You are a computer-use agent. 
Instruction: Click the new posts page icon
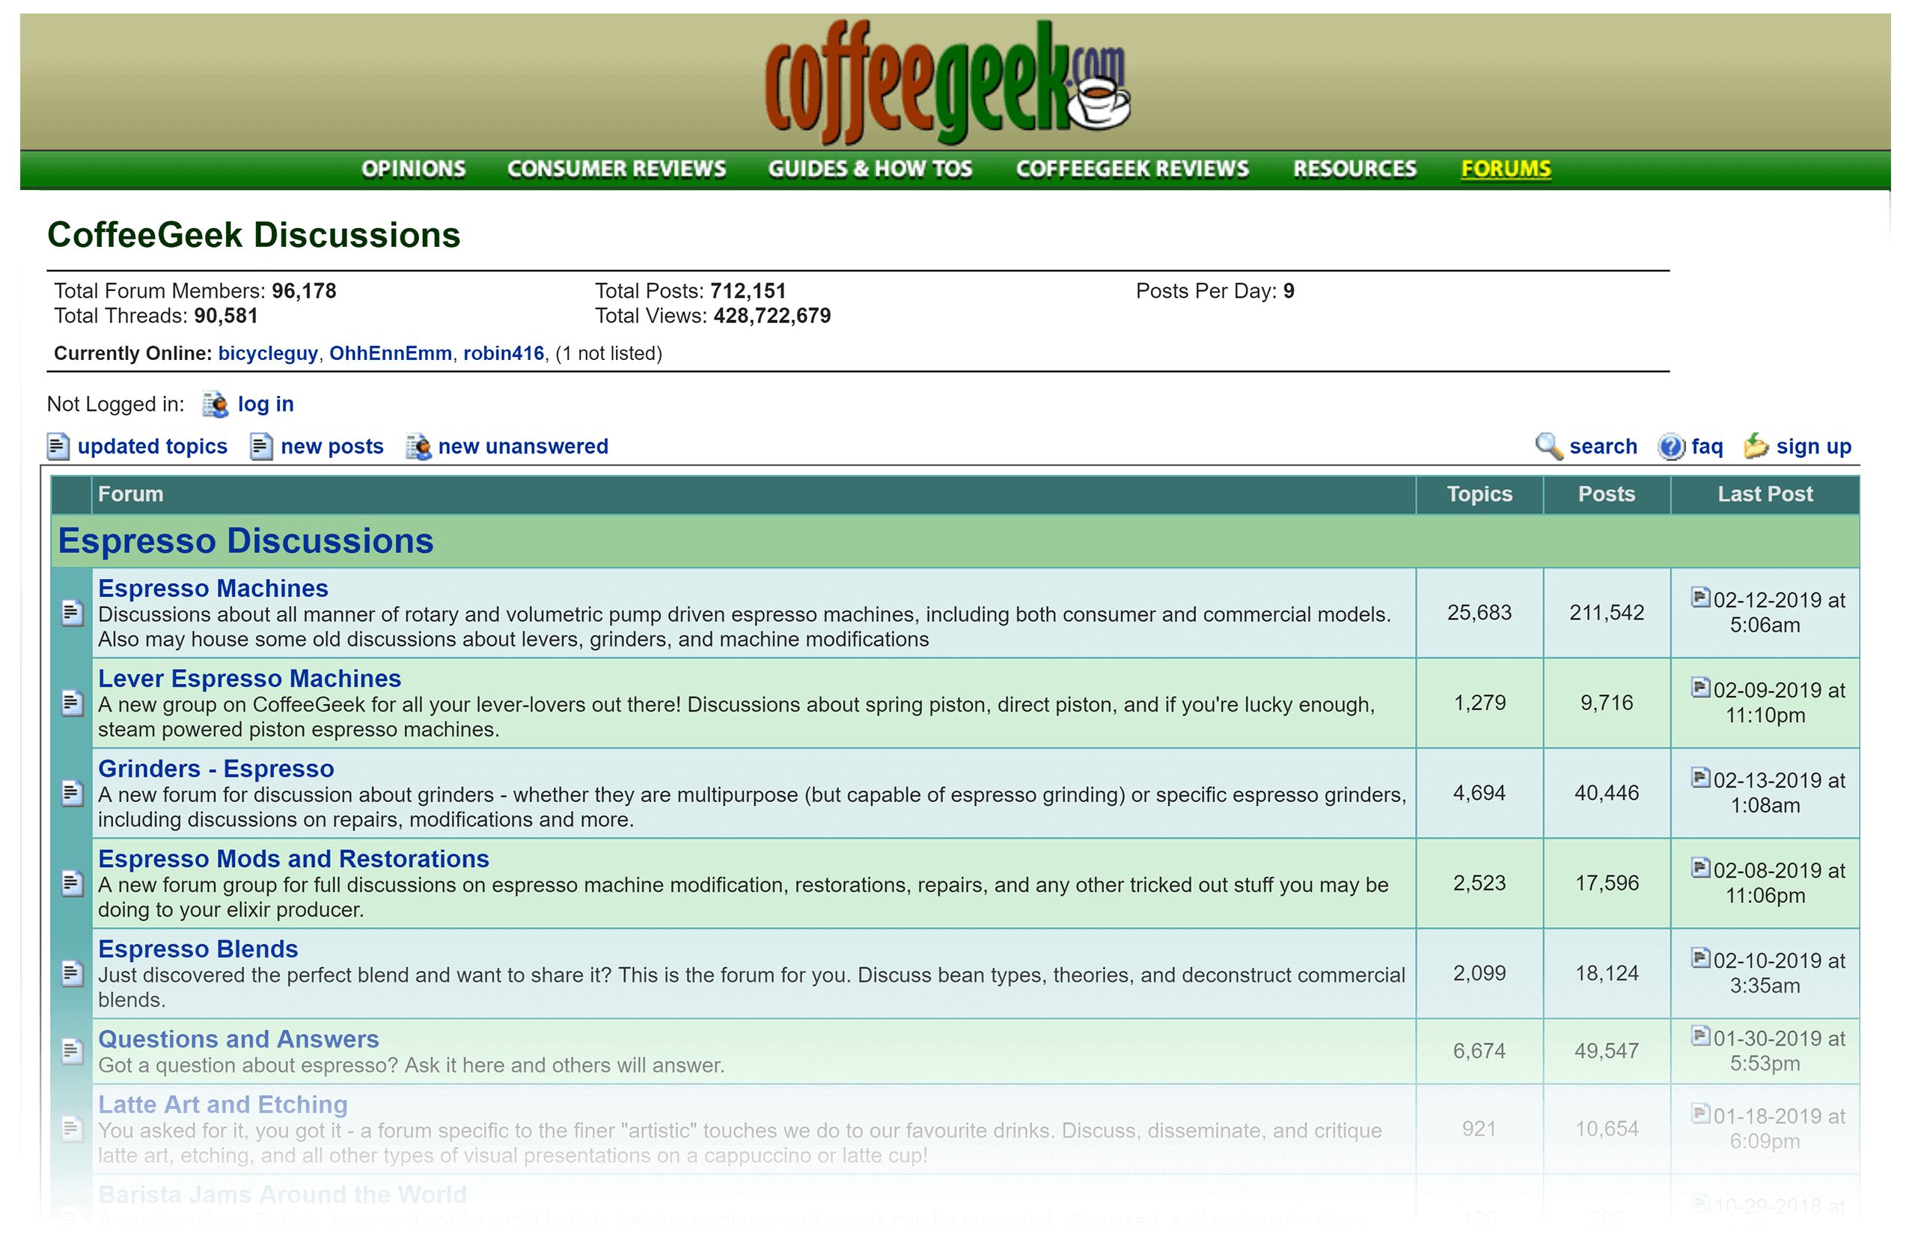(262, 448)
